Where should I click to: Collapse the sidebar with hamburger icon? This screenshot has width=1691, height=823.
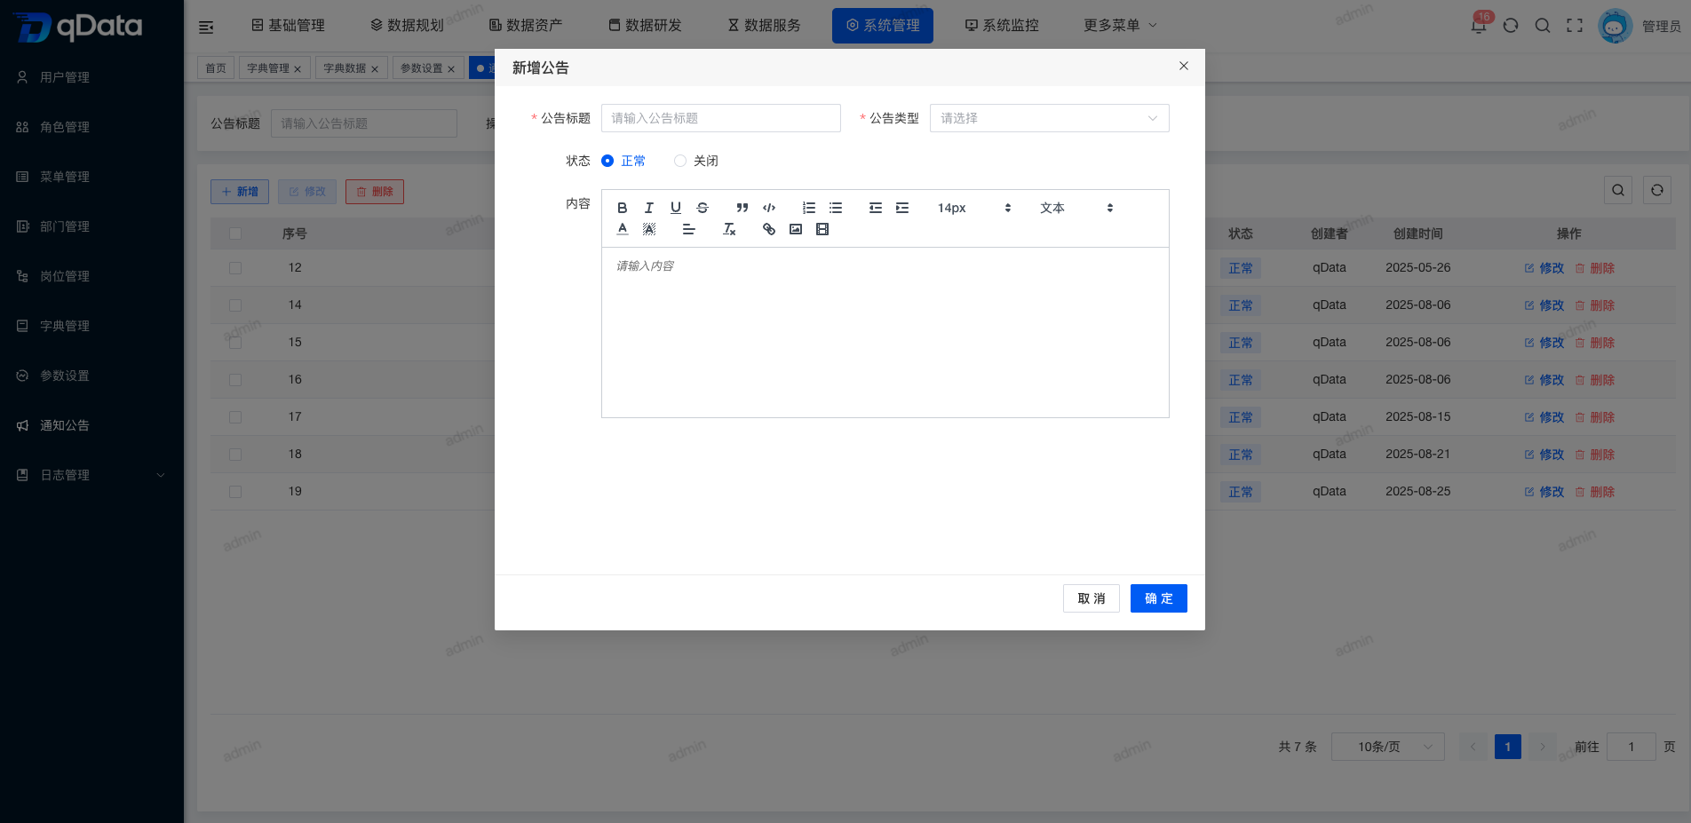tap(206, 27)
